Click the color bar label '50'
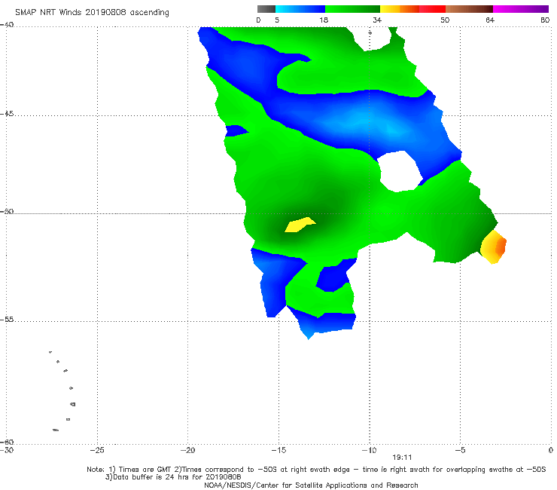This screenshot has width=557, height=490. pyautogui.click(x=445, y=20)
